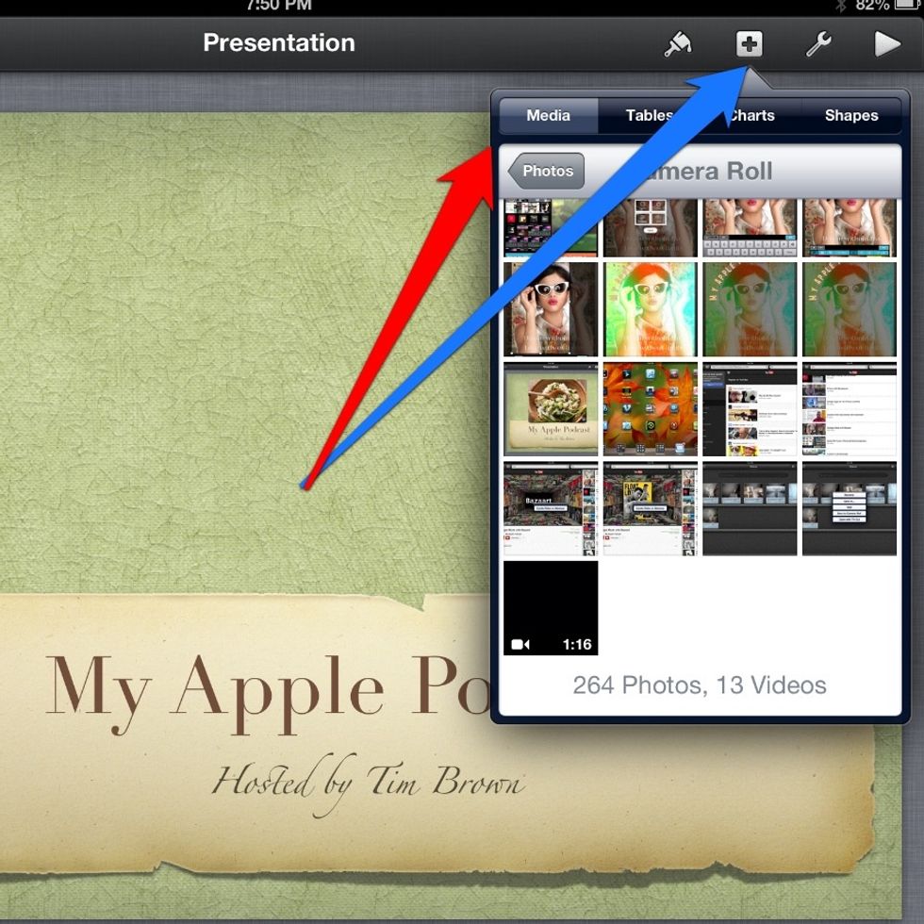The image size is (924, 924).
Task: Select the app collage screenshot thumbnail
Action: pyautogui.click(x=551, y=227)
